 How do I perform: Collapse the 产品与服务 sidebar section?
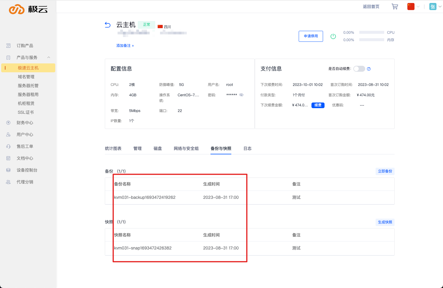pyautogui.click(x=49, y=57)
